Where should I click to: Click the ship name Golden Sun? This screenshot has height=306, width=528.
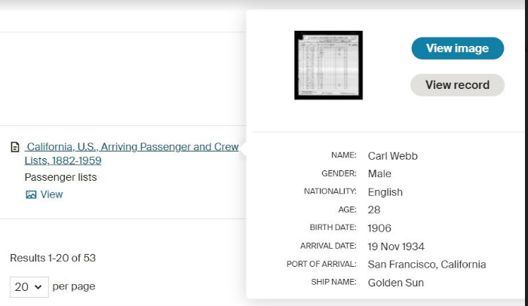tap(395, 283)
